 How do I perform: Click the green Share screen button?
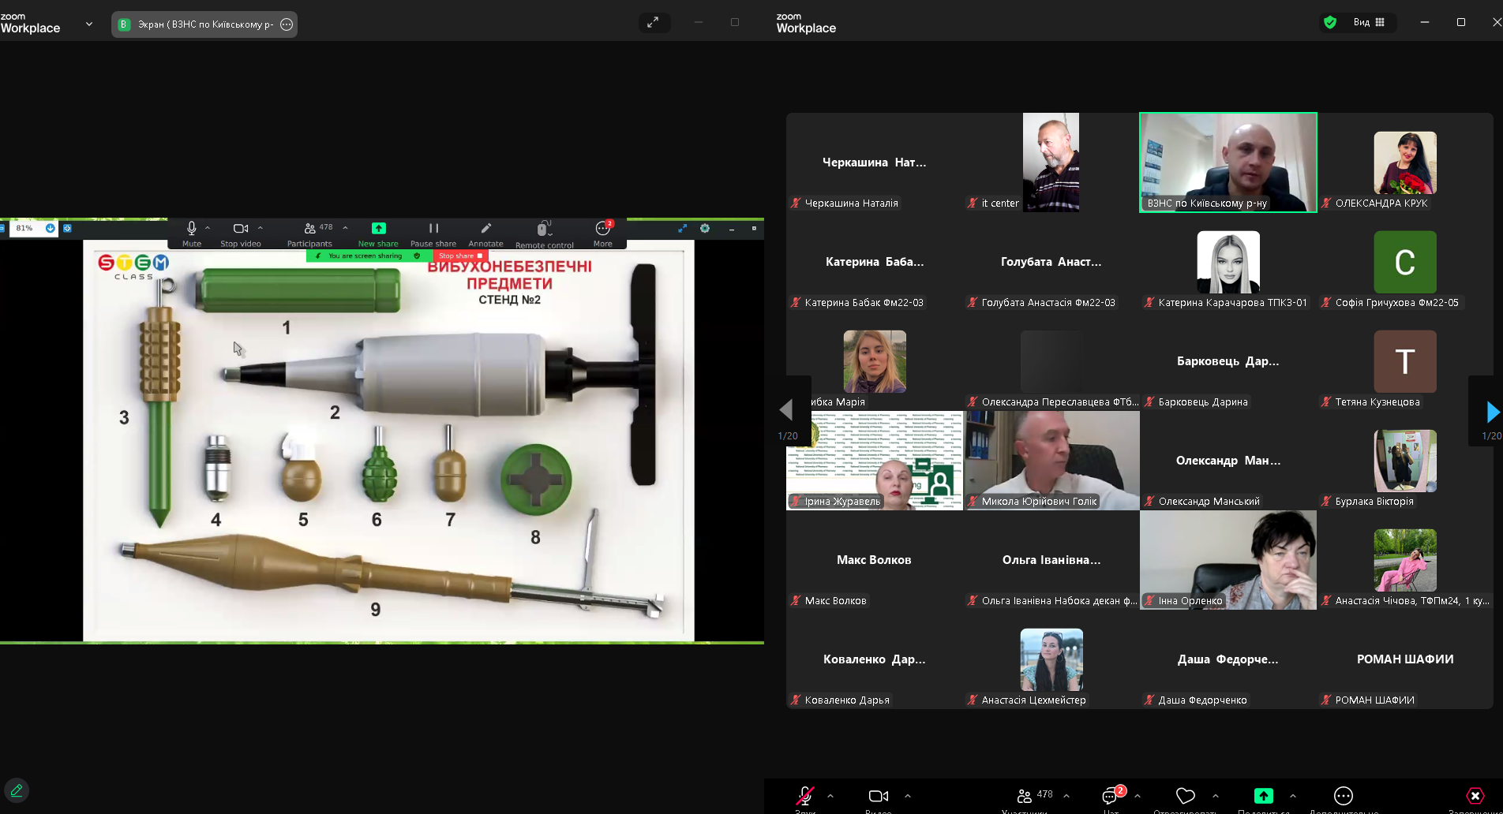[1264, 796]
